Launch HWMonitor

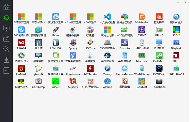pyautogui.click(x=90, y=70)
